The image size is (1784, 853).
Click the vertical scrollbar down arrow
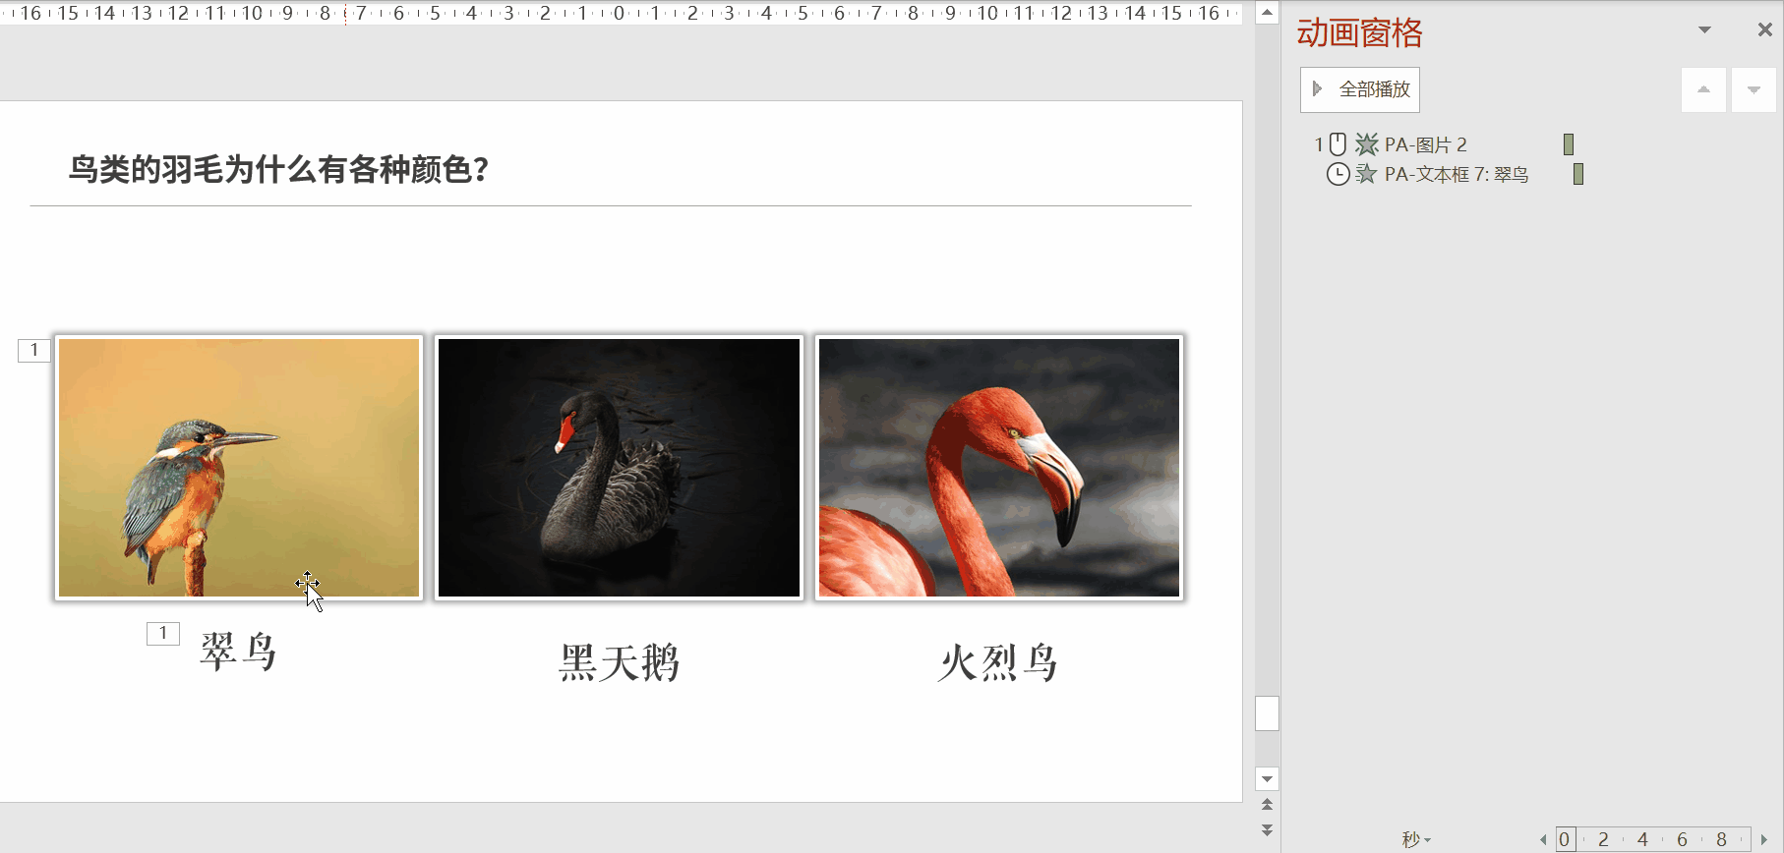[x=1268, y=779]
